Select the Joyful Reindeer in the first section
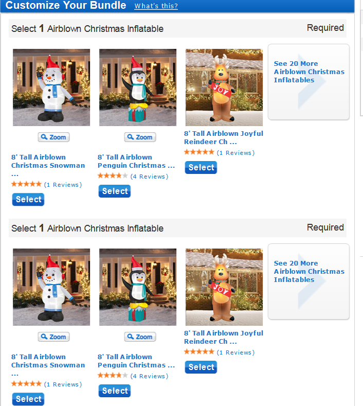The width and height of the screenshot is (363, 406). [201, 167]
